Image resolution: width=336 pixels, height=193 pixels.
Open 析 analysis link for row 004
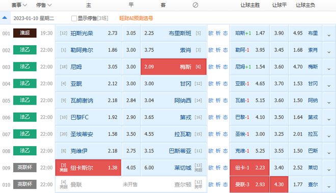[218, 84]
